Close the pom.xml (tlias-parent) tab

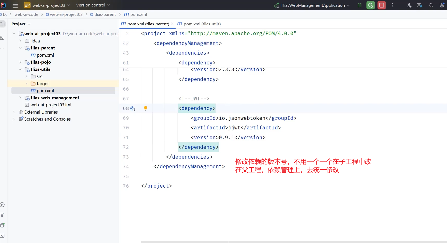point(172,24)
